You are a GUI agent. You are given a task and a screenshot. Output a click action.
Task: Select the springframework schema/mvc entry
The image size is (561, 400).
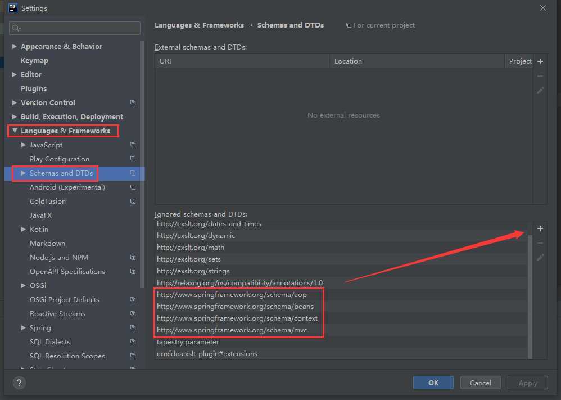(x=341, y=330)
